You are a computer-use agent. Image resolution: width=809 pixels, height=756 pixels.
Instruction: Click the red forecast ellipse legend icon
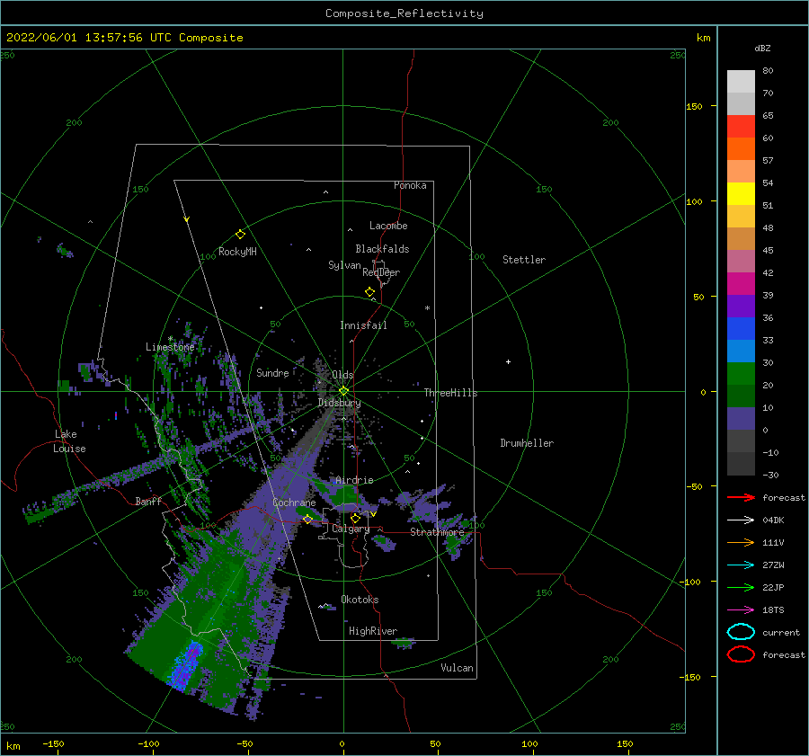[741, 654]
